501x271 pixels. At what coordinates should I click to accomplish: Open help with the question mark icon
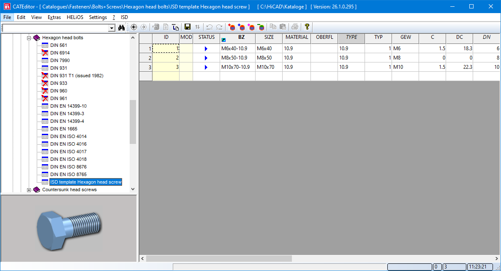click(x=307, y=27)
